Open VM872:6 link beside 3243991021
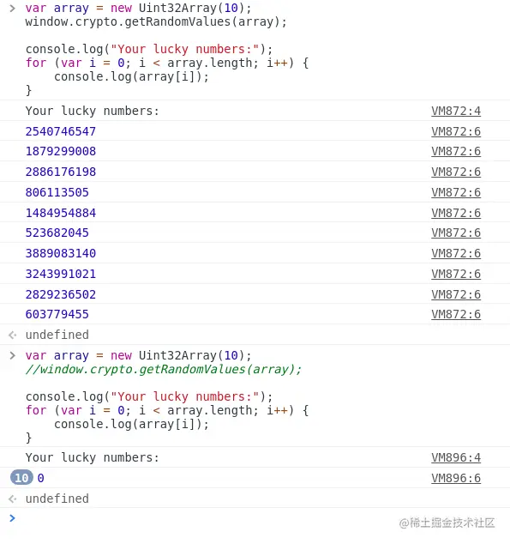The height and width of the screenshot is (544, 510). (456, 274)
